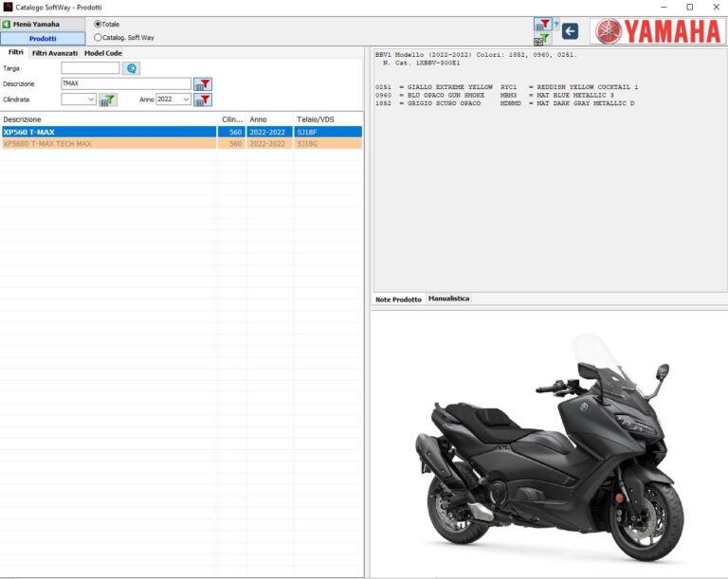Click the GRIGIO SCURO OPACO color note line
The image size is (728, 579).
pyautogui.click(x=504, y=103)
